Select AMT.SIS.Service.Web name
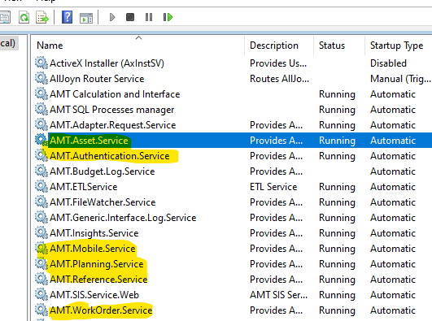The image size is (432, 321). coord(94,295)
